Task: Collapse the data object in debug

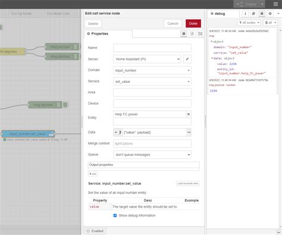Action: (212, 58)
